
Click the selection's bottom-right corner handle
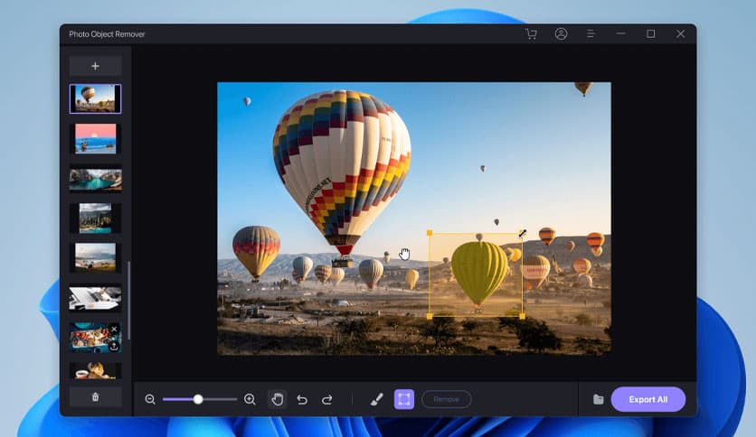point(522,317)
